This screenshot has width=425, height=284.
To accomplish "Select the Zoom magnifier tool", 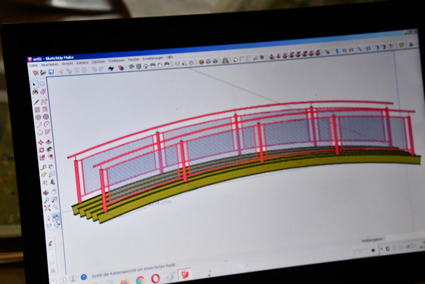I will pyautogui.click(x=47, y=201).
